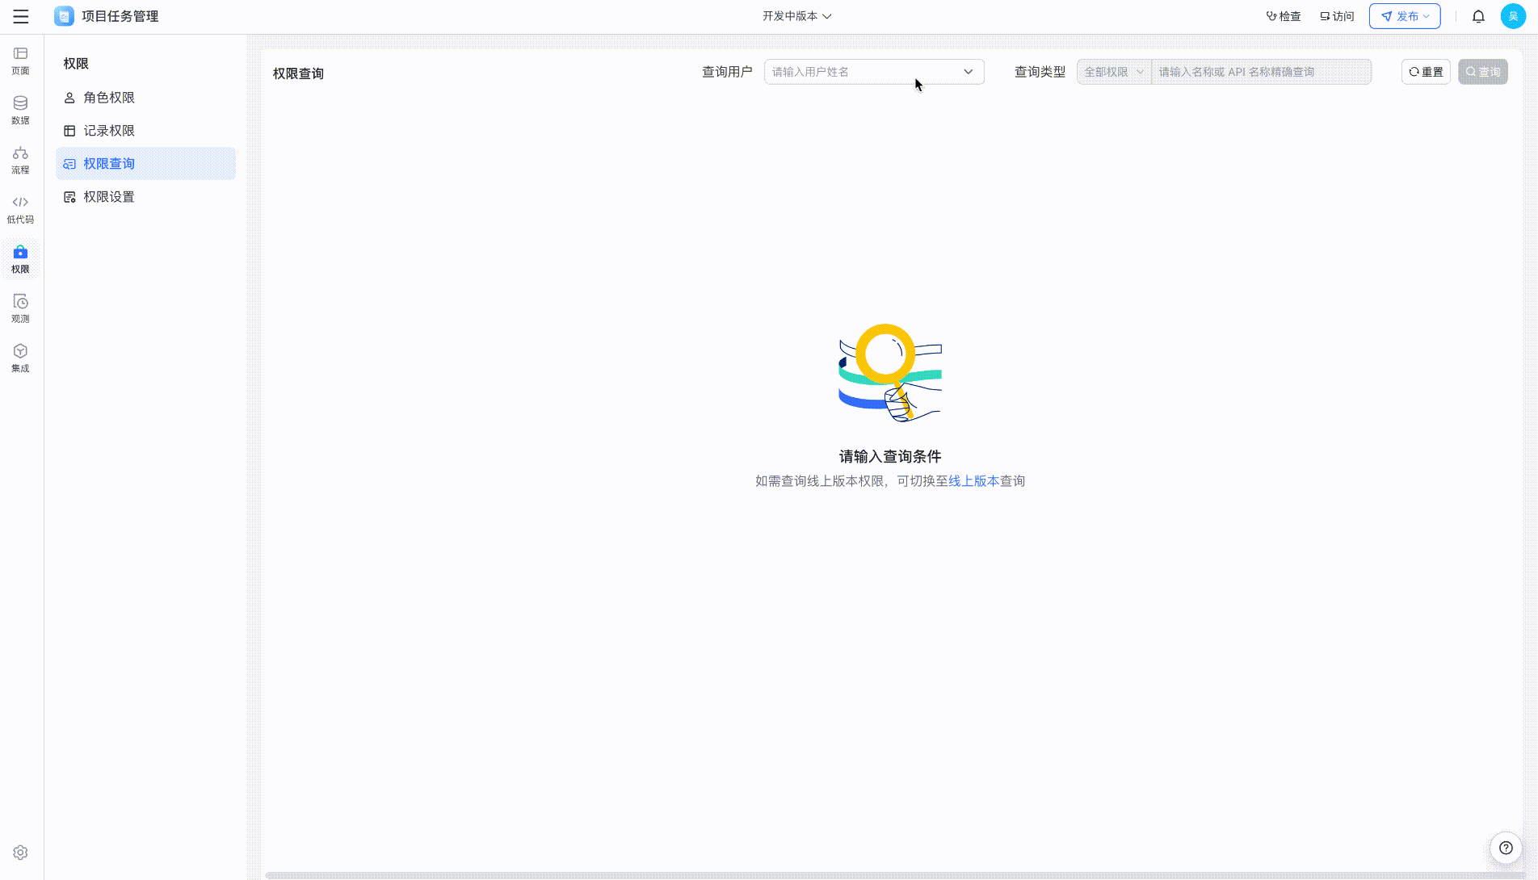Go to 权限设置 menu item
1538x880 pixels.
(145, 197)
